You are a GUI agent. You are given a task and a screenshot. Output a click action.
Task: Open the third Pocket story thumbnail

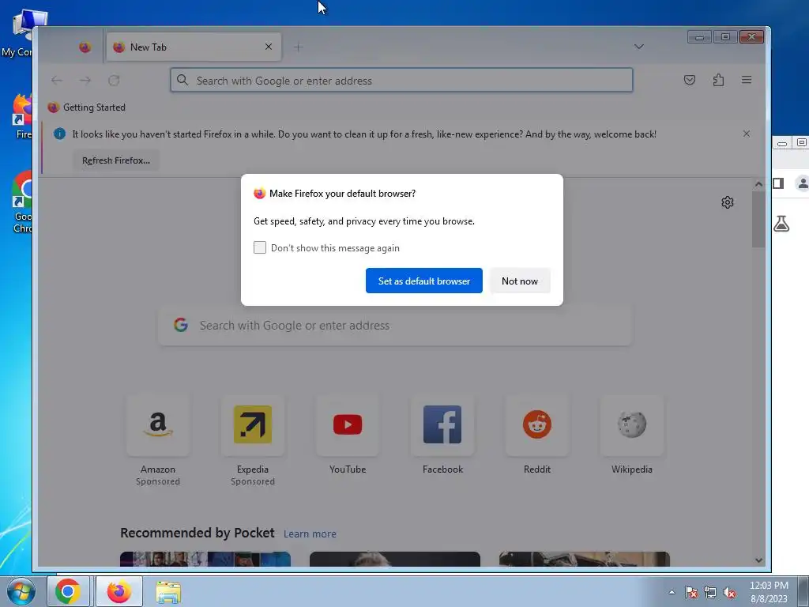point(584,559)
